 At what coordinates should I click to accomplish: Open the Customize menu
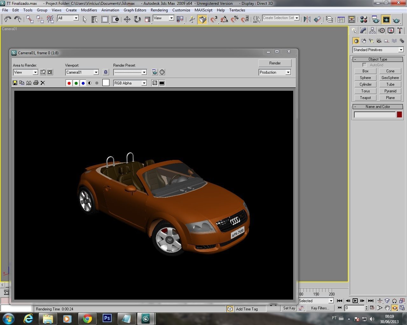(181, 10)
